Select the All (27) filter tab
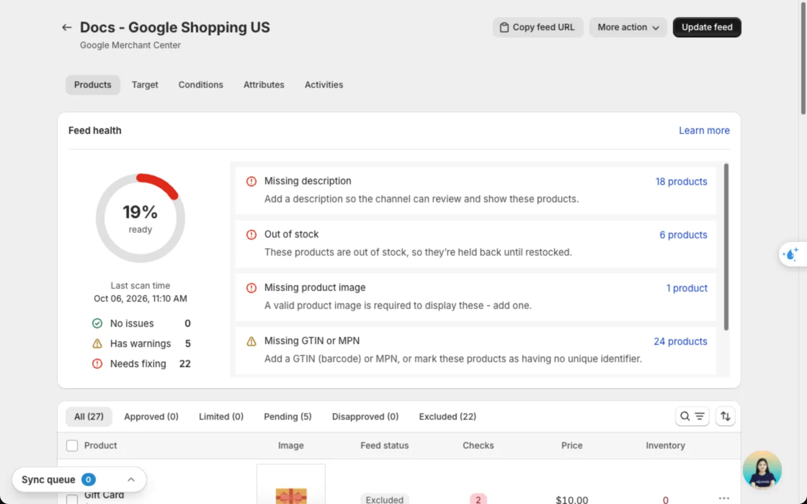The width and height of the screenshot is (807, 504). (x=89, y=417)
